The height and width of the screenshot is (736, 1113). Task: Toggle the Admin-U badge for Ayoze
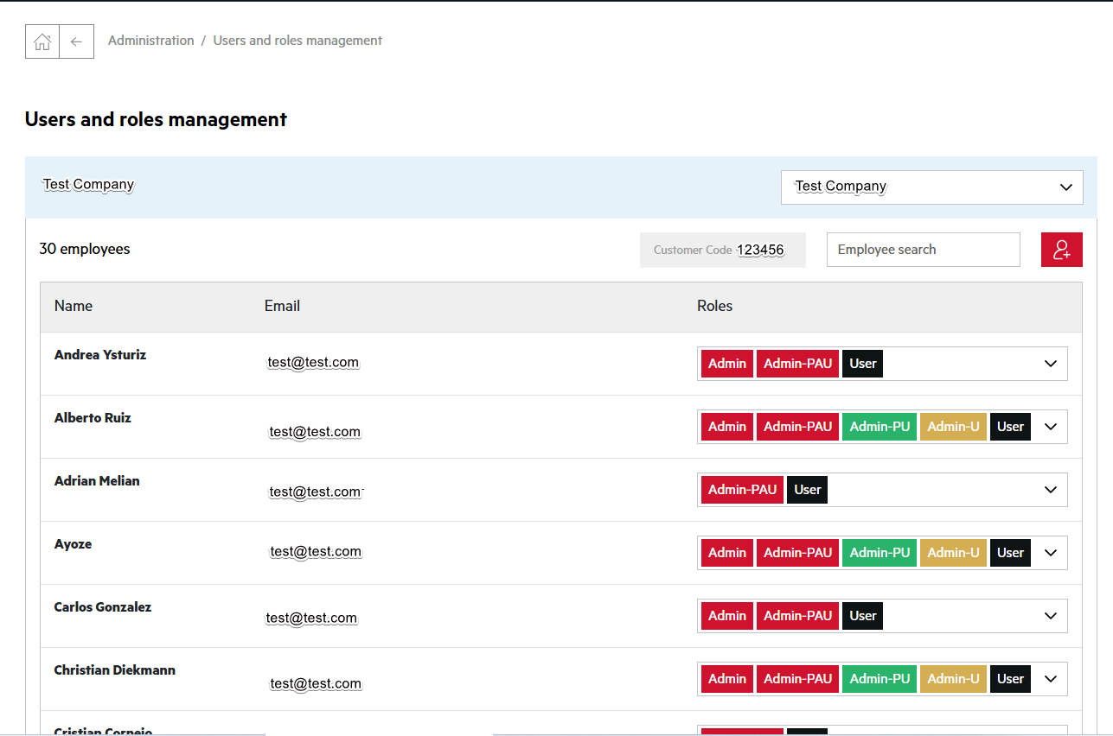coord(953,552)
